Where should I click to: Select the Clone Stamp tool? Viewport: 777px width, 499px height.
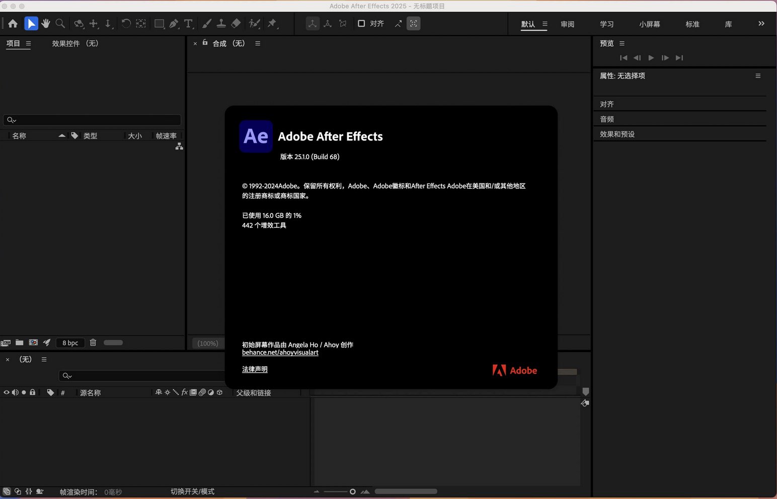point(221,24)
